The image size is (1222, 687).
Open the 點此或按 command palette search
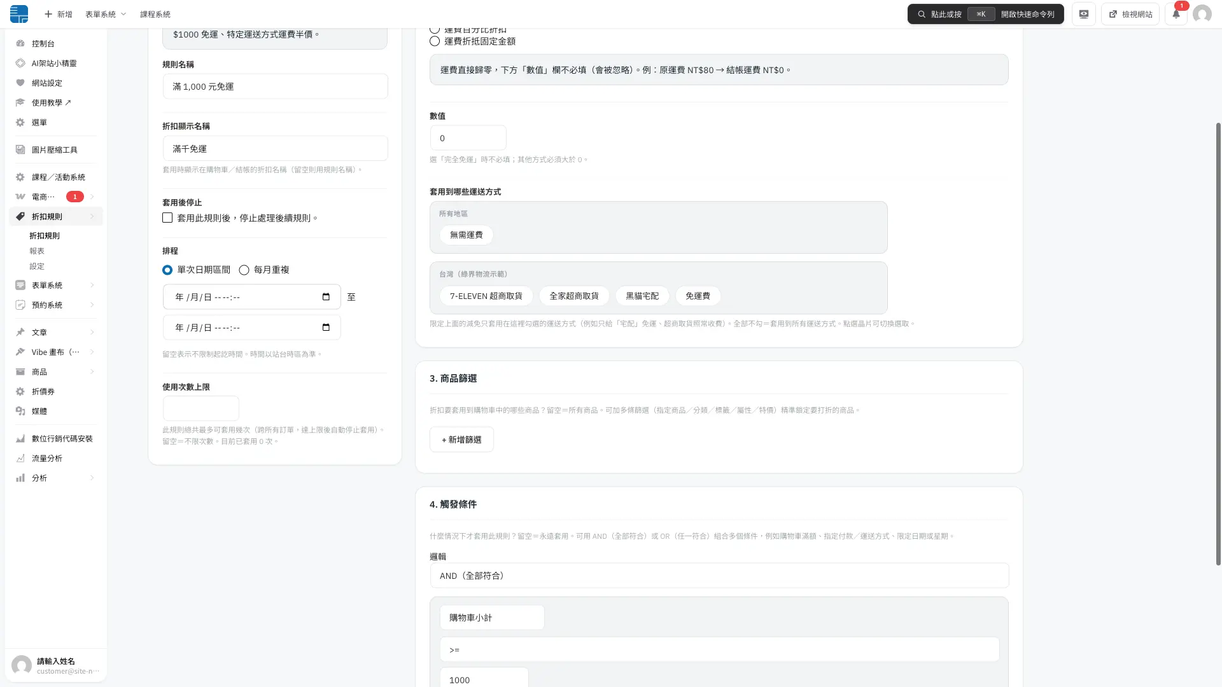coord(985,14)
